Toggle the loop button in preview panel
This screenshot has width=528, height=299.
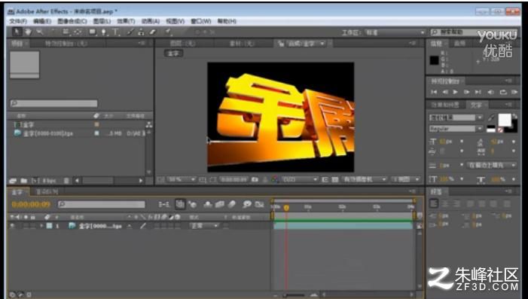tap(503, 92)
